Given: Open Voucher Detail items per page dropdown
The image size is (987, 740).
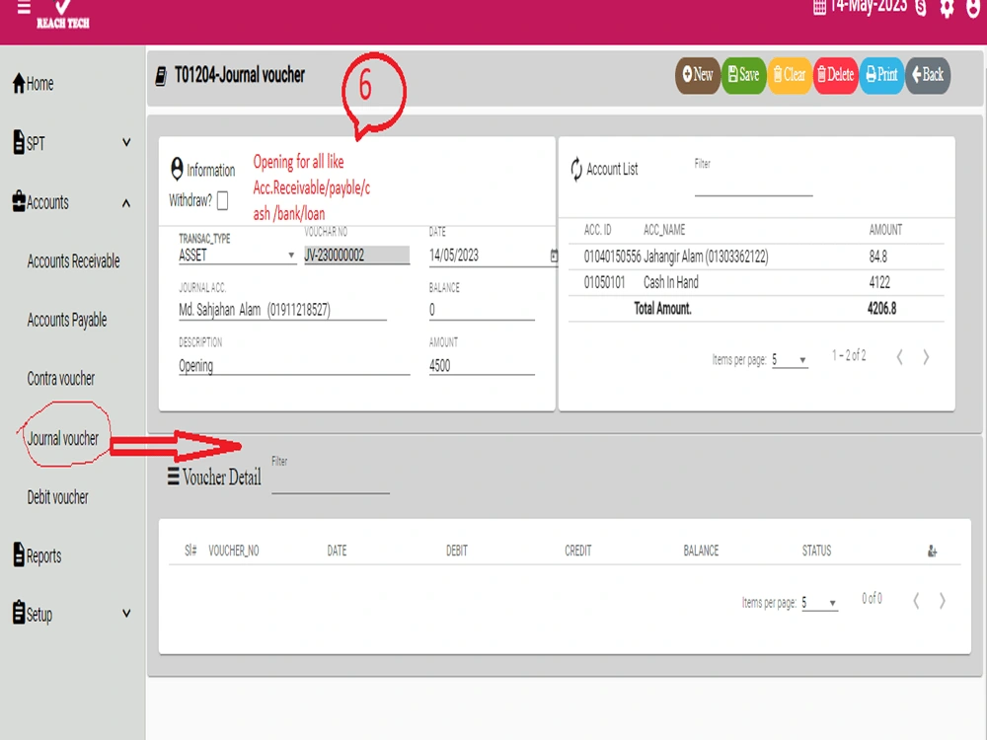Looking at the screenshot, I should point(819,602).
